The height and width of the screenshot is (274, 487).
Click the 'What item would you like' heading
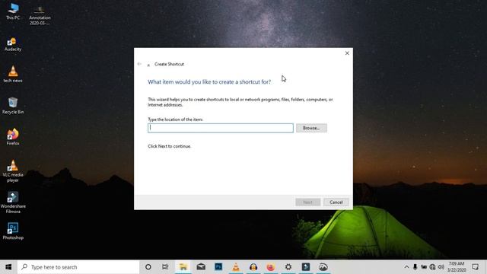point(209,81)
